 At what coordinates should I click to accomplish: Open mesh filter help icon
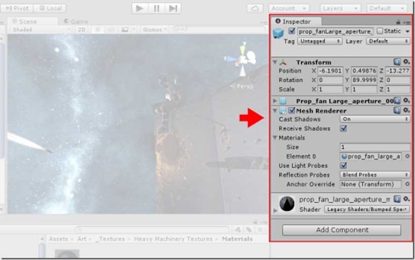[397, 101]
